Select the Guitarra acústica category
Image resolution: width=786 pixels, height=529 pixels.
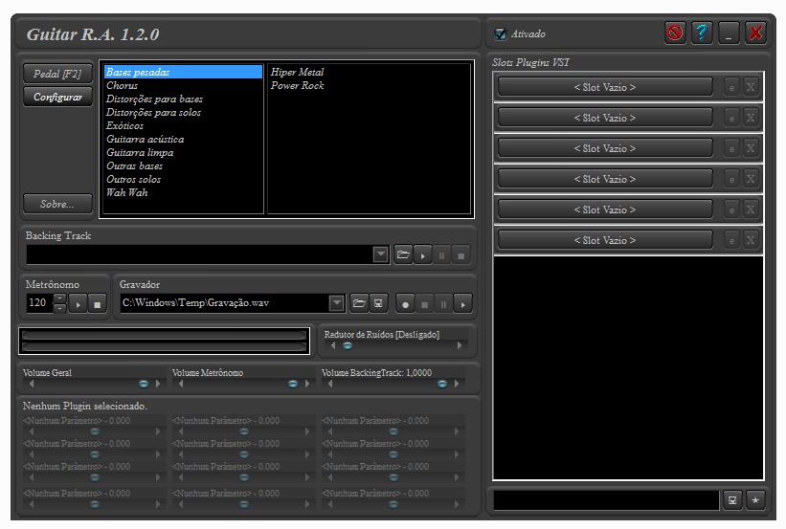click(183, 139)
